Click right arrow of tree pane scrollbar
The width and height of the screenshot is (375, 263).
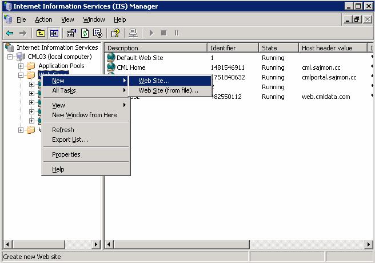pos(96,244)
